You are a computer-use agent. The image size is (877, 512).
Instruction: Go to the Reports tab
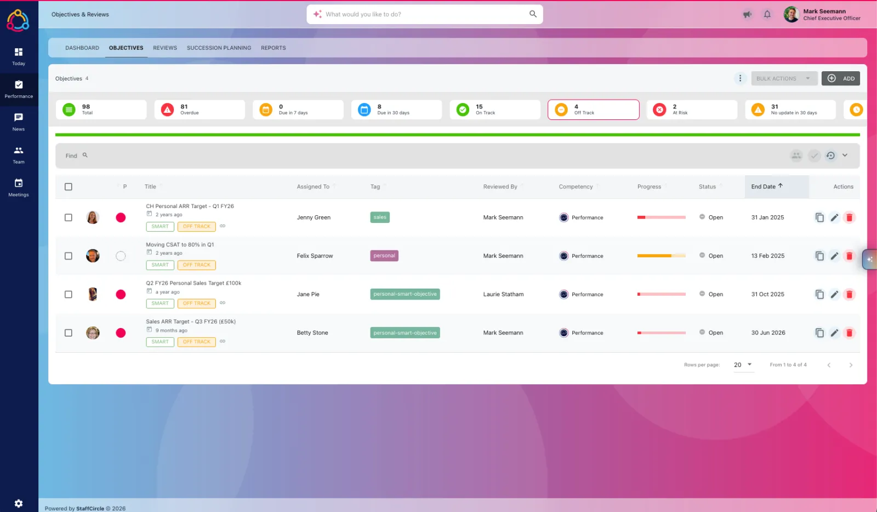(274, 48)
